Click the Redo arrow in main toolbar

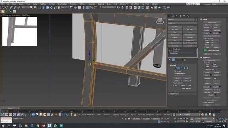point(7,7)
